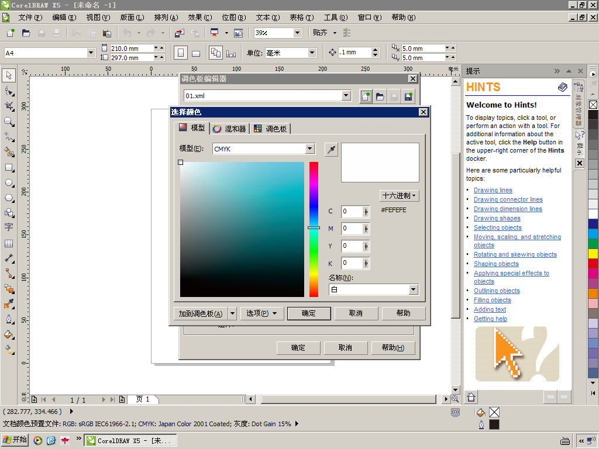Image resolution: width=599 pixels, height=449 pixels.
Task: Activate the Text tool
Action: click(x=9, y=227)
